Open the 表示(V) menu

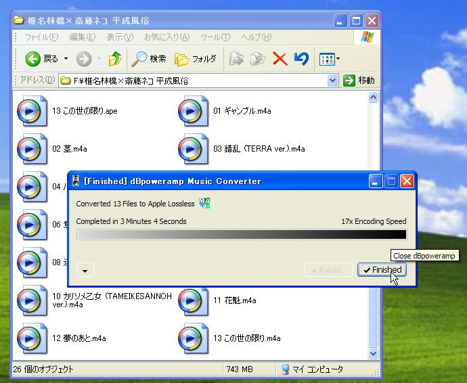[120, 37]
